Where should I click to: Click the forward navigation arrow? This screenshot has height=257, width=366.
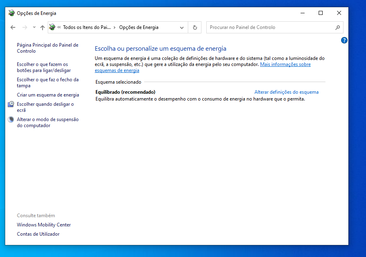point(25,27)
